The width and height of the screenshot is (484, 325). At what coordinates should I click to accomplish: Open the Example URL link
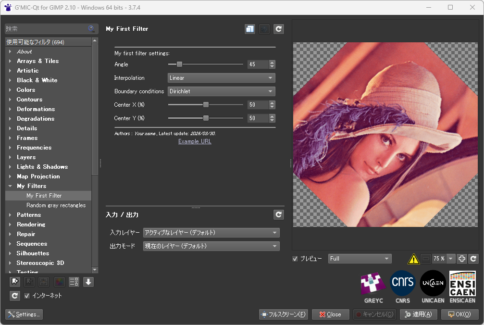tap(195, 141)
